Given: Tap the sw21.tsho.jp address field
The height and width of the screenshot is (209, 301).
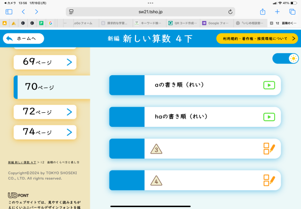Looking at the screenshot, I should 150,12.
